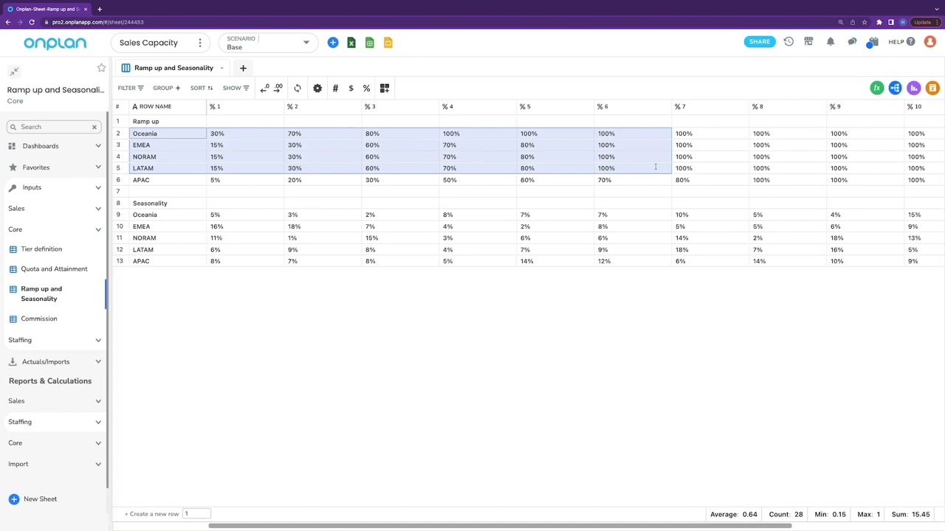Select Ramp up and Seasonality in sidebar
945x531 pixels.
click(x=41, y=294)
